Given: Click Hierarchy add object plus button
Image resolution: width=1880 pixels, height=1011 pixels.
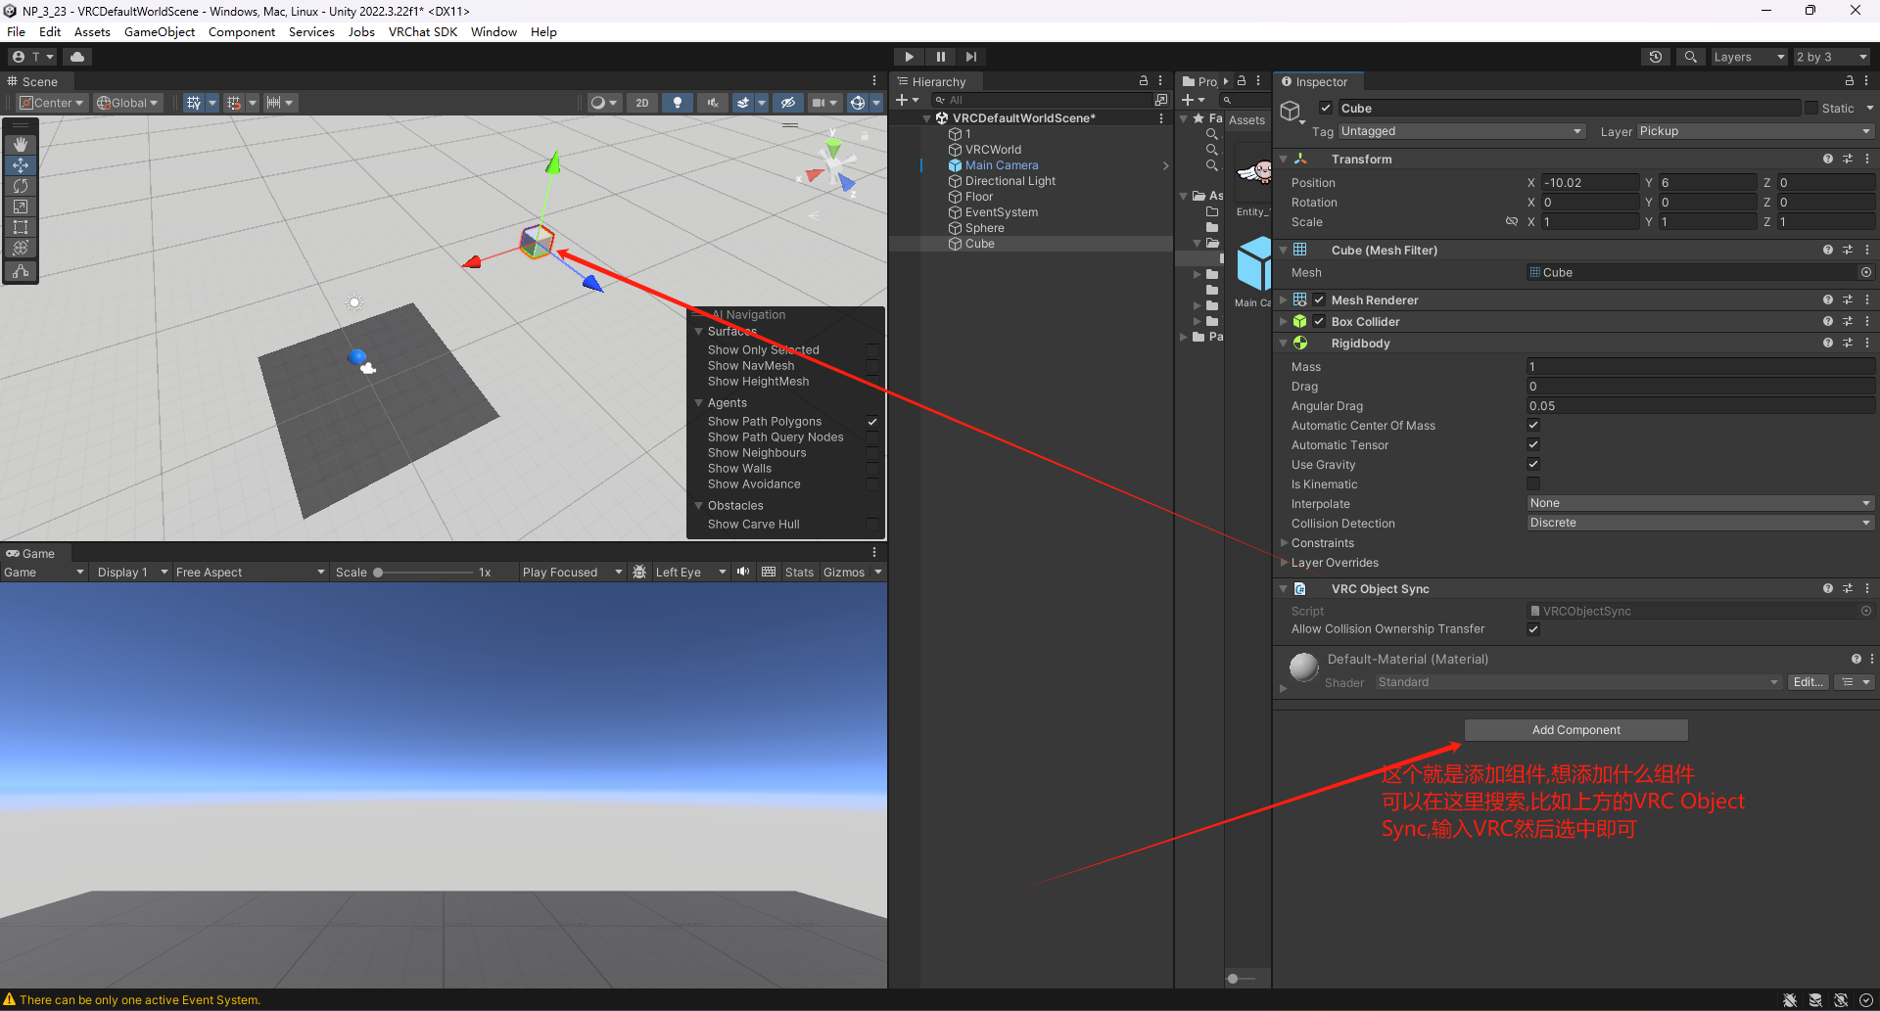Looking at the screenshot, I should pos(902,100).
